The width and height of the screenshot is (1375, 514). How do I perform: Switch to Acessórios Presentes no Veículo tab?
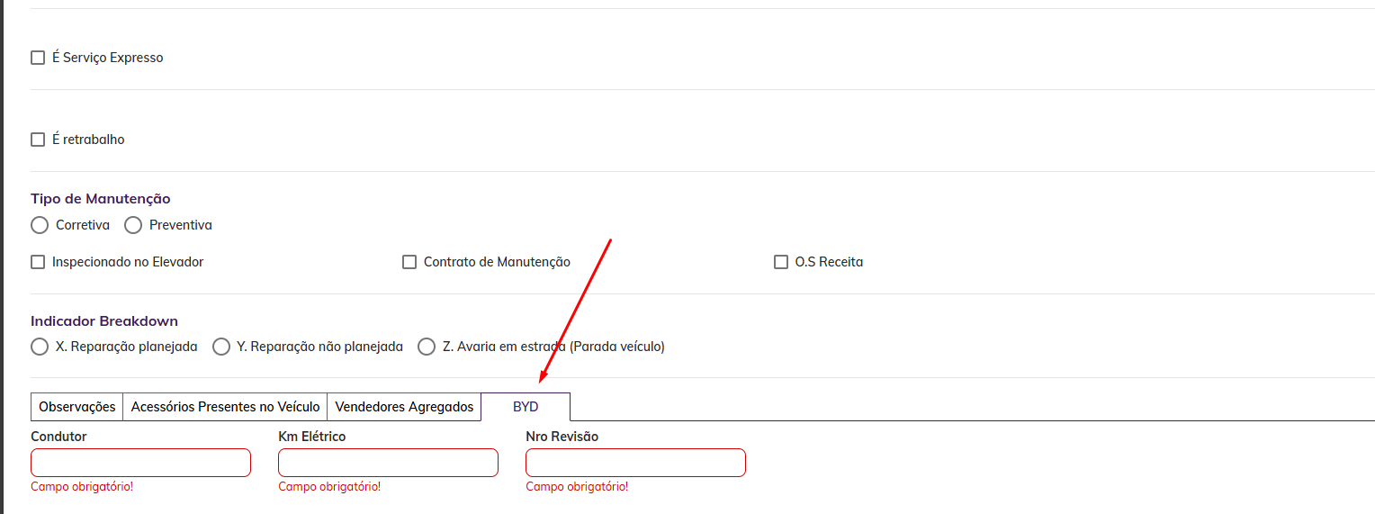[x=225, y=407]
